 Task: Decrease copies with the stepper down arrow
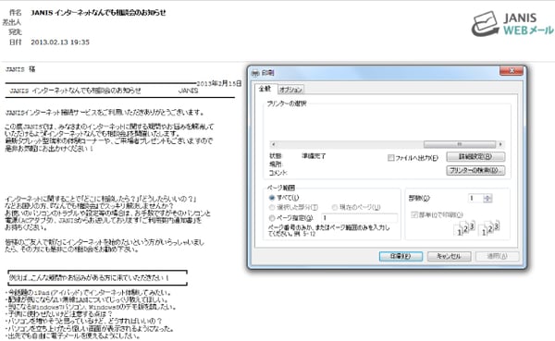pyautogui.click(x=487, y=201)
